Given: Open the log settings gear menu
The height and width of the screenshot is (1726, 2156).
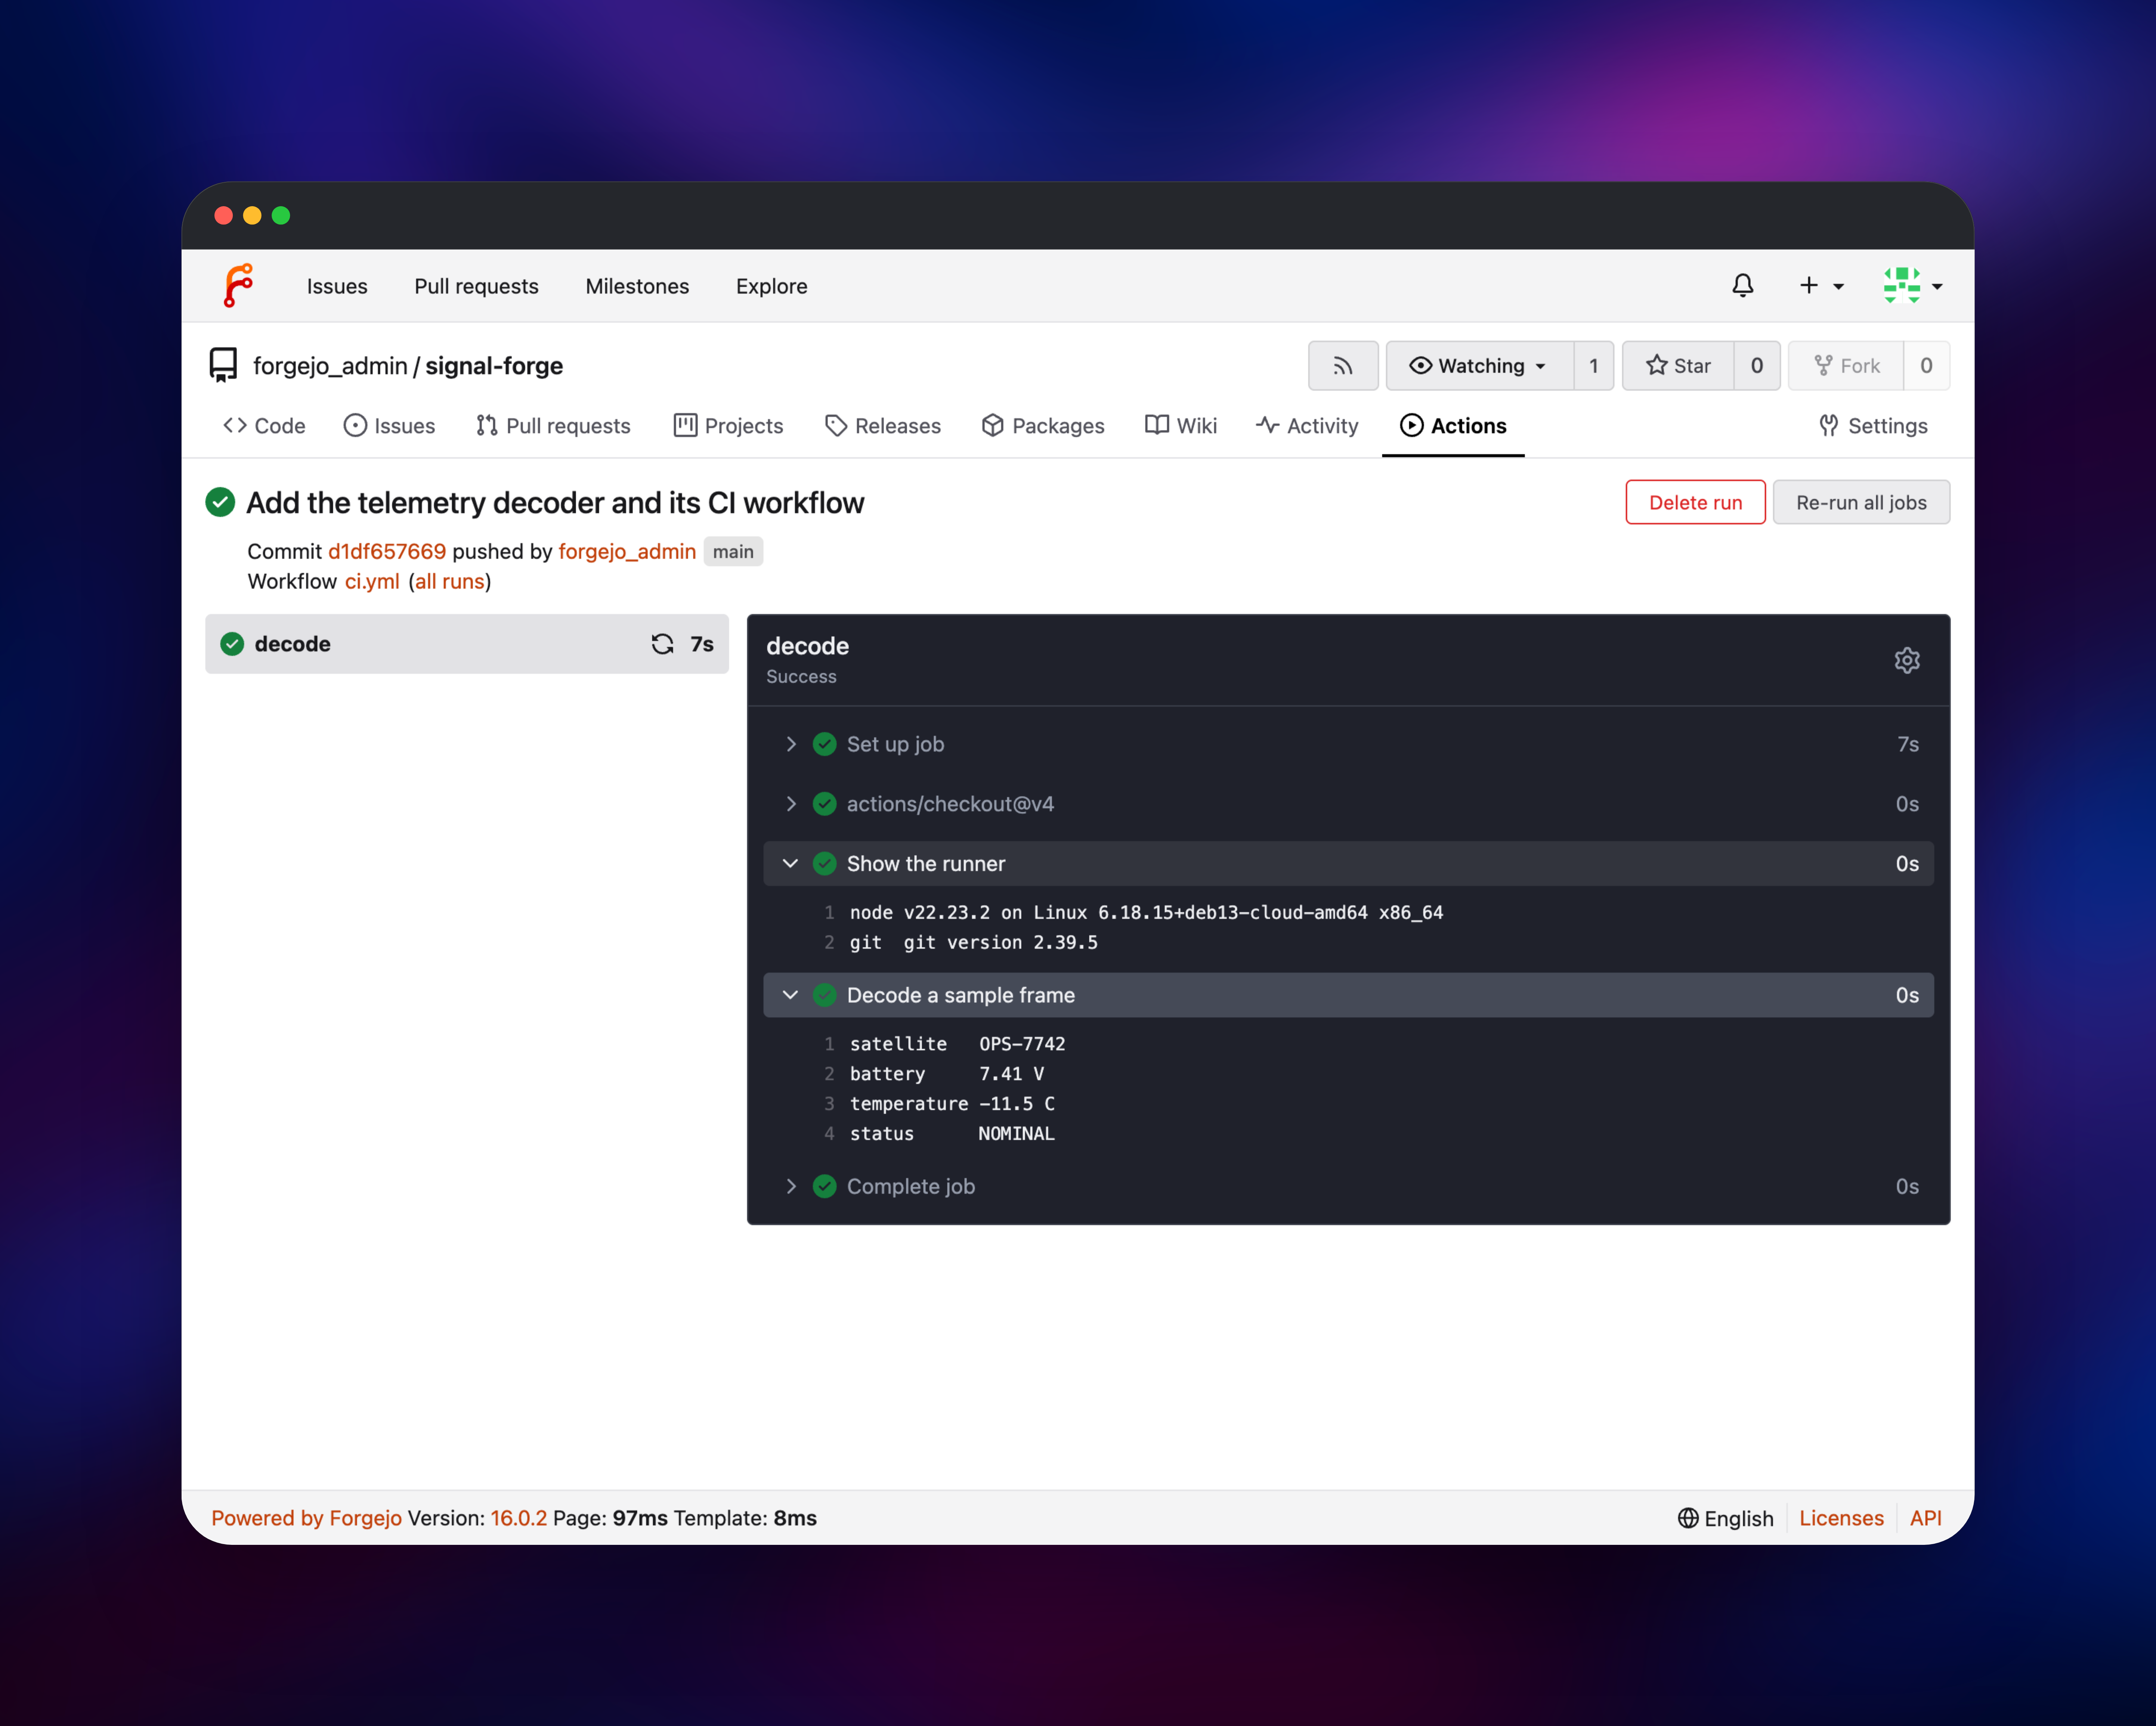Looking at the screenshot, I should point(1907,660).
